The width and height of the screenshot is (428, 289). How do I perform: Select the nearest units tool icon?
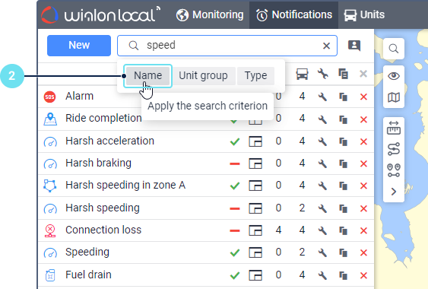(394, 170)
